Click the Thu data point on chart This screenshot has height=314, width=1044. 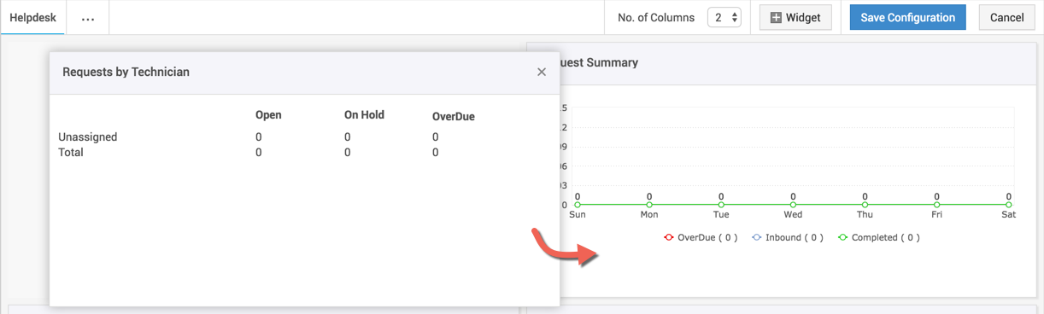pyautogui.click(x=865, y=205)
